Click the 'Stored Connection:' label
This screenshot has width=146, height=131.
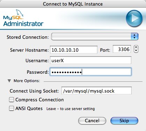point(28,37)
